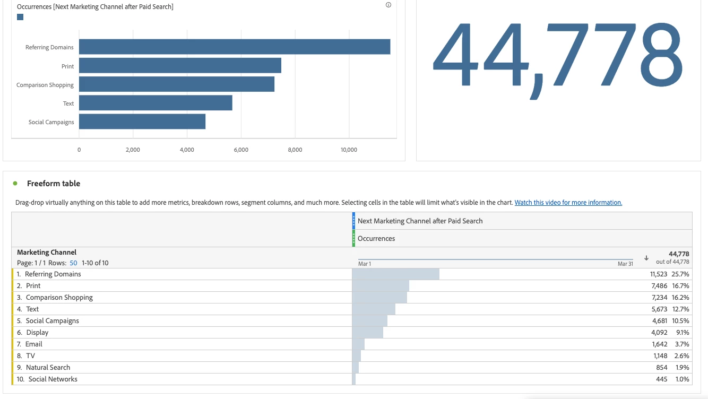
Task: Select the Referring Domains table row
Action: click(352, 274)
